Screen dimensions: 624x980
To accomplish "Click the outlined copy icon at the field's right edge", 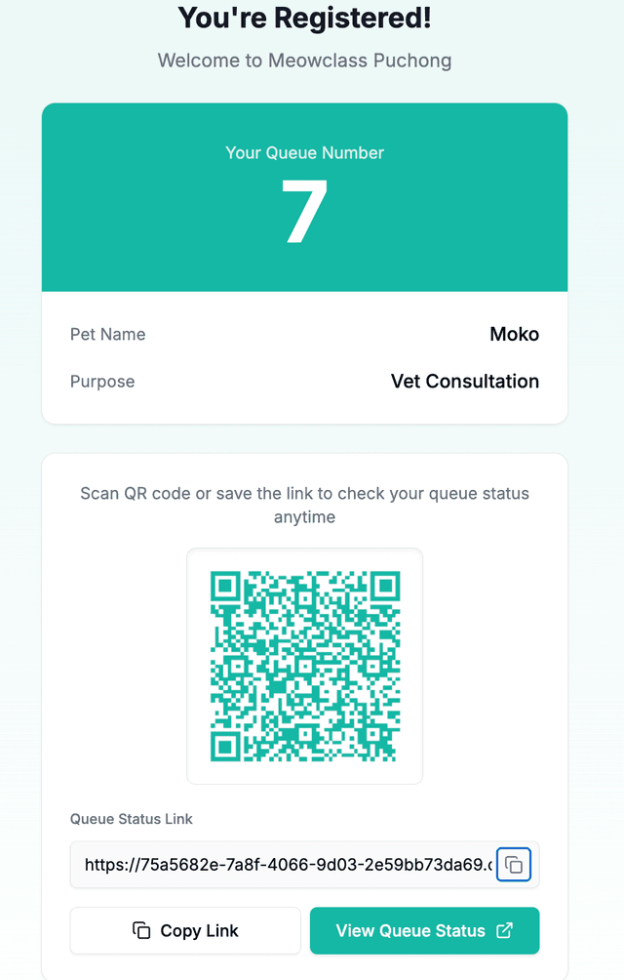I will point(514,865).
